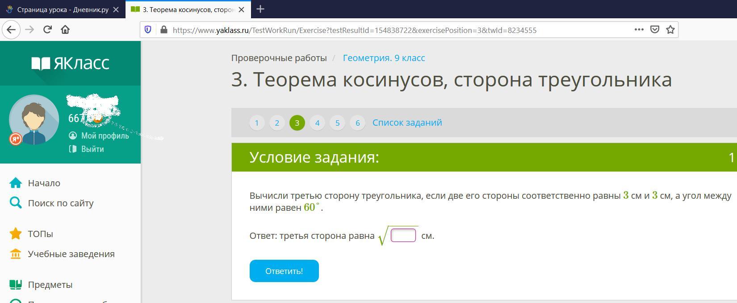
Task: Save page to Pocket icon
Action: pos(655,29)
